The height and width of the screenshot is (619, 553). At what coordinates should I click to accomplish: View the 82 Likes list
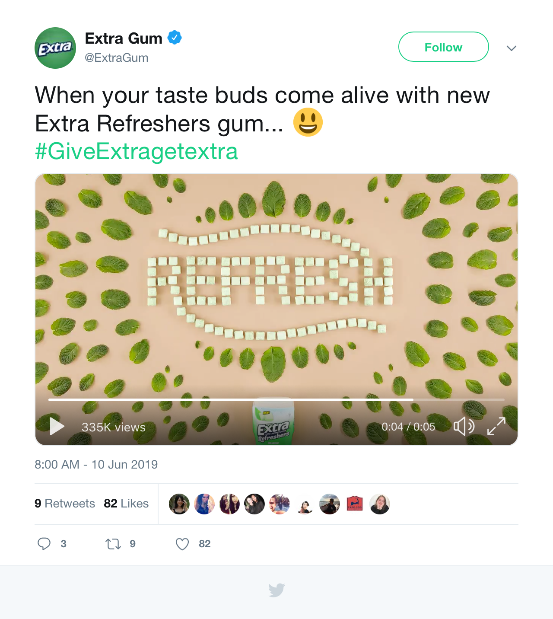(126, 504)
